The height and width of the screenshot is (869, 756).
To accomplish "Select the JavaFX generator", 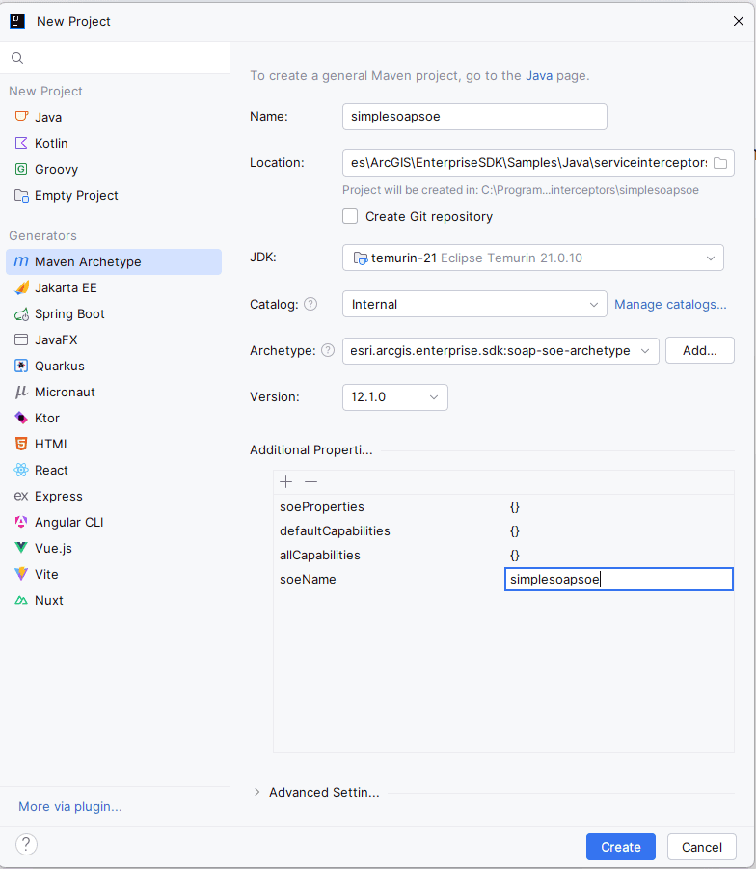I will click(x=114, y=339).
